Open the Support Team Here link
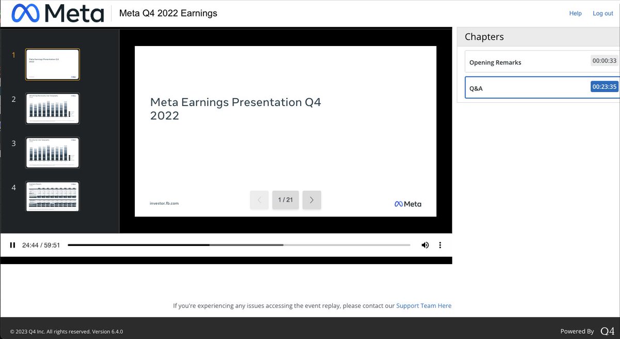The width and height of the screenshot is (620, 339). pyautogui.click(x=424, y=306)
